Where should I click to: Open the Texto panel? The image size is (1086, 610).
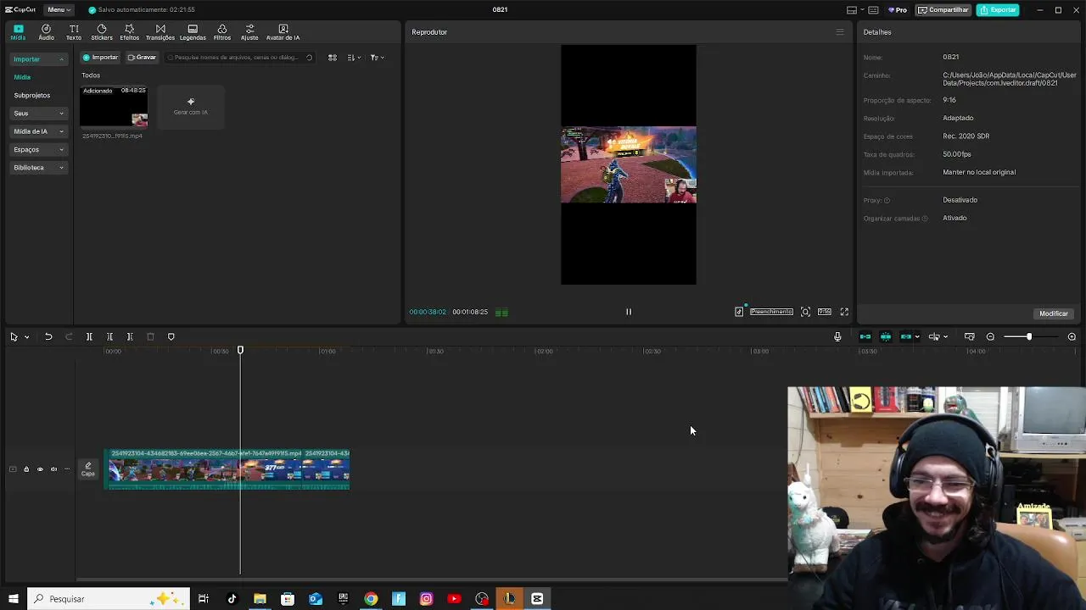(74, 32)
